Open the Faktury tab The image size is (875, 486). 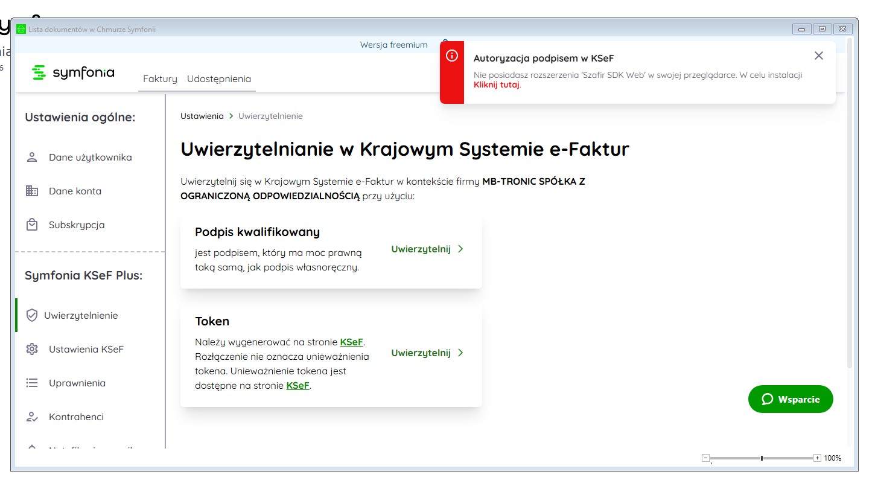click(x=160, y=79)
